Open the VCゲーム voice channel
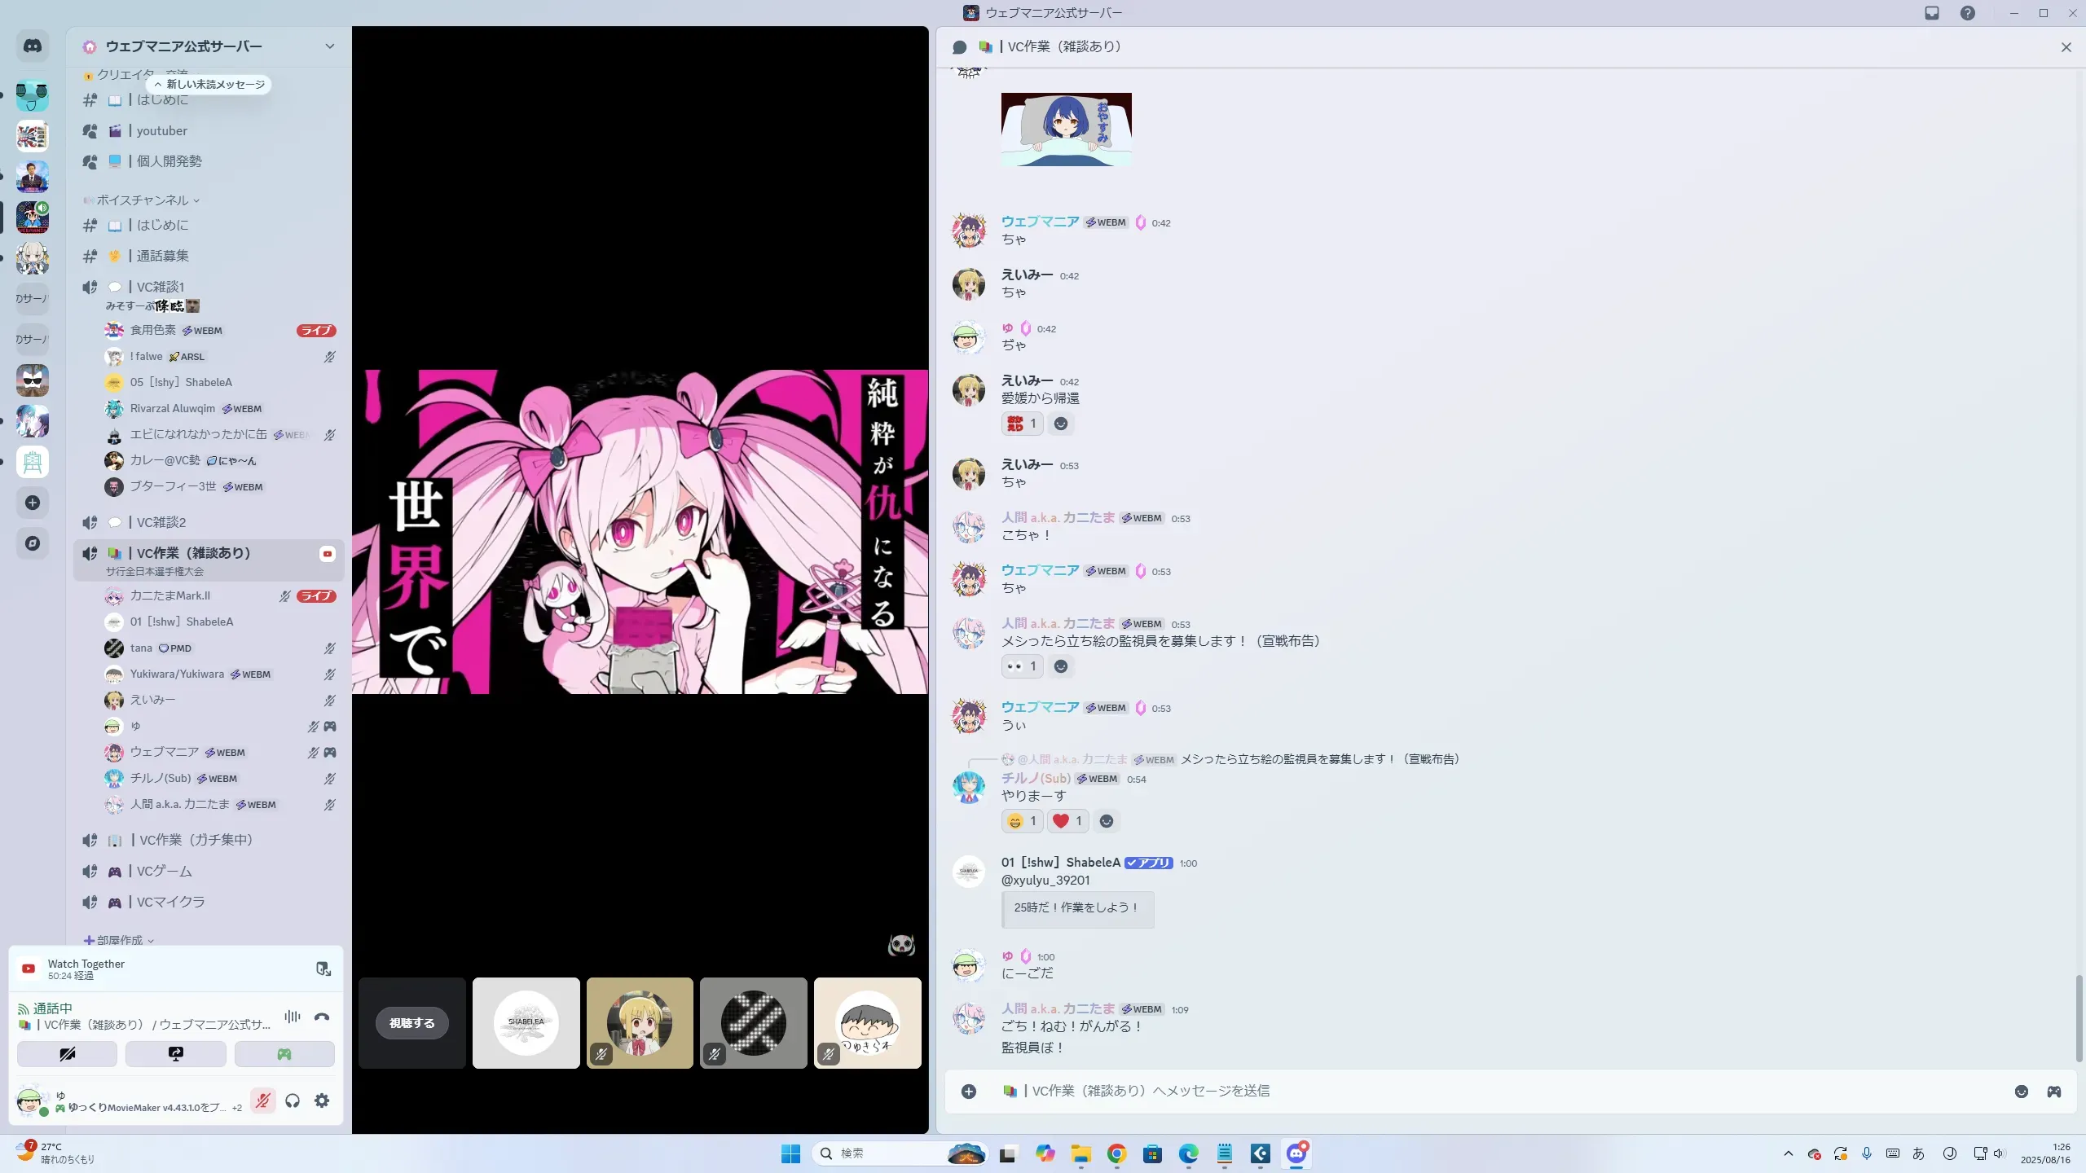Image resolution: width=2086 pixels, height=1173 pixels. pos(164,872)
